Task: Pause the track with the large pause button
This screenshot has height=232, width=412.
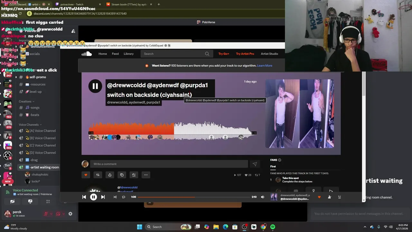Action: pos(95,86)
